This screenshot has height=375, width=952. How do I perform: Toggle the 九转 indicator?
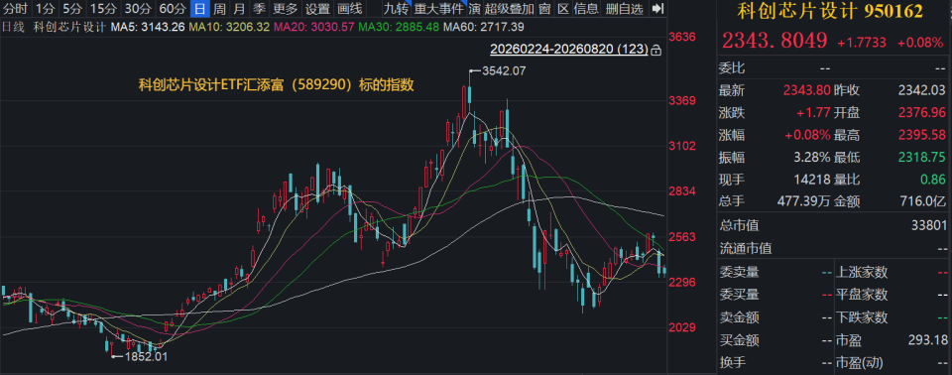(397, 9)
